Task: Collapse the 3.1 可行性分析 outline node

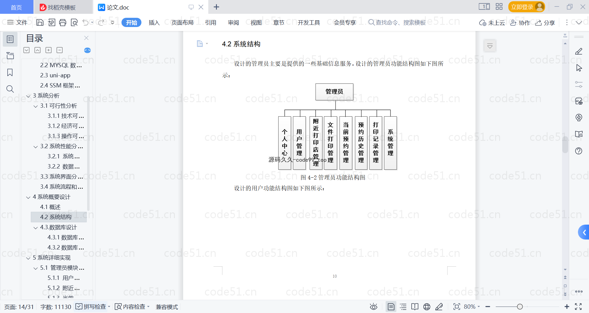Action: pyautogui.click(x=36, y=106)
